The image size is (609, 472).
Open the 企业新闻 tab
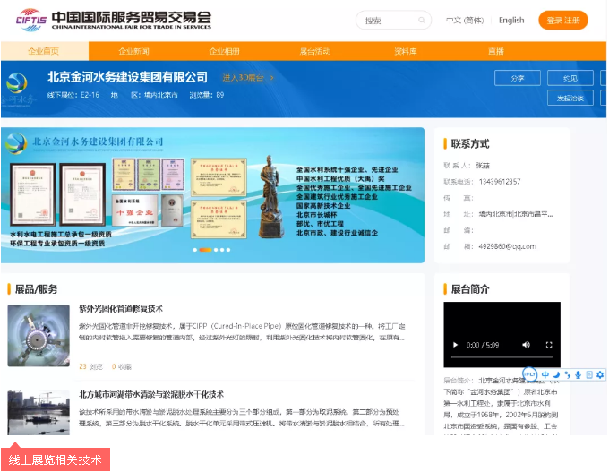pos(133,51)
